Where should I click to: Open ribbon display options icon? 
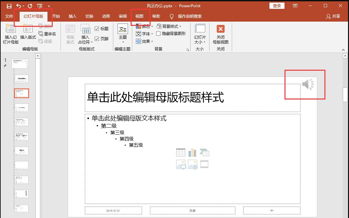pyautogui.click(x=295, y=6)
